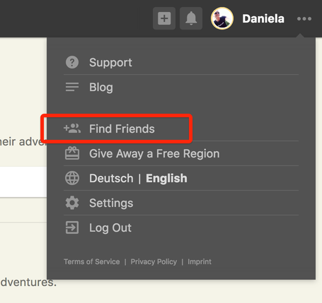Image resolution: width=322 pixels, height=303 pixels.
Task: Open Terms of Service link
Action: (x=92, y=261)
